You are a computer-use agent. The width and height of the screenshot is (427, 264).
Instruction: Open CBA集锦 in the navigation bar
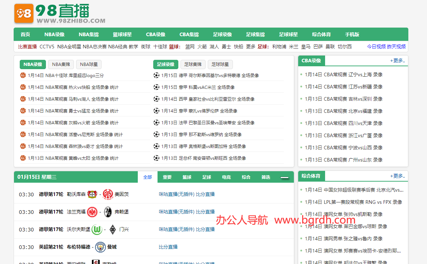pyautogui.click(x=189, y=34)
